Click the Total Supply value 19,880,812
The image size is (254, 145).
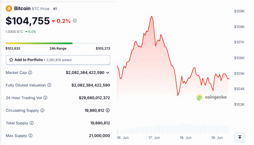[x=100, y=123]
